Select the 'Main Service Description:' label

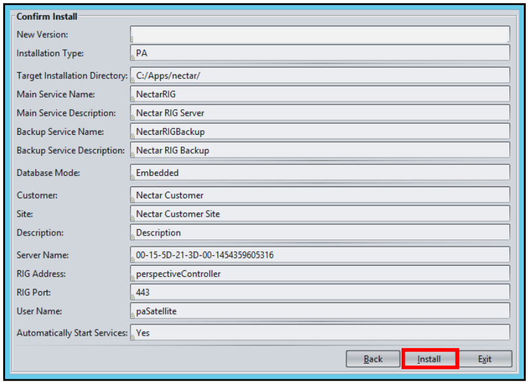66,113
